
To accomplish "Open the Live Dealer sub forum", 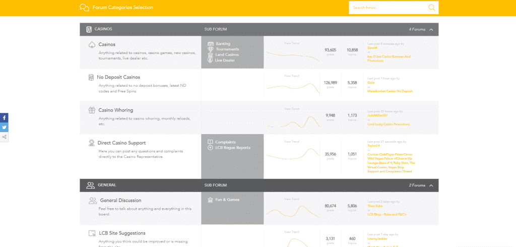I will click(225, 60).
